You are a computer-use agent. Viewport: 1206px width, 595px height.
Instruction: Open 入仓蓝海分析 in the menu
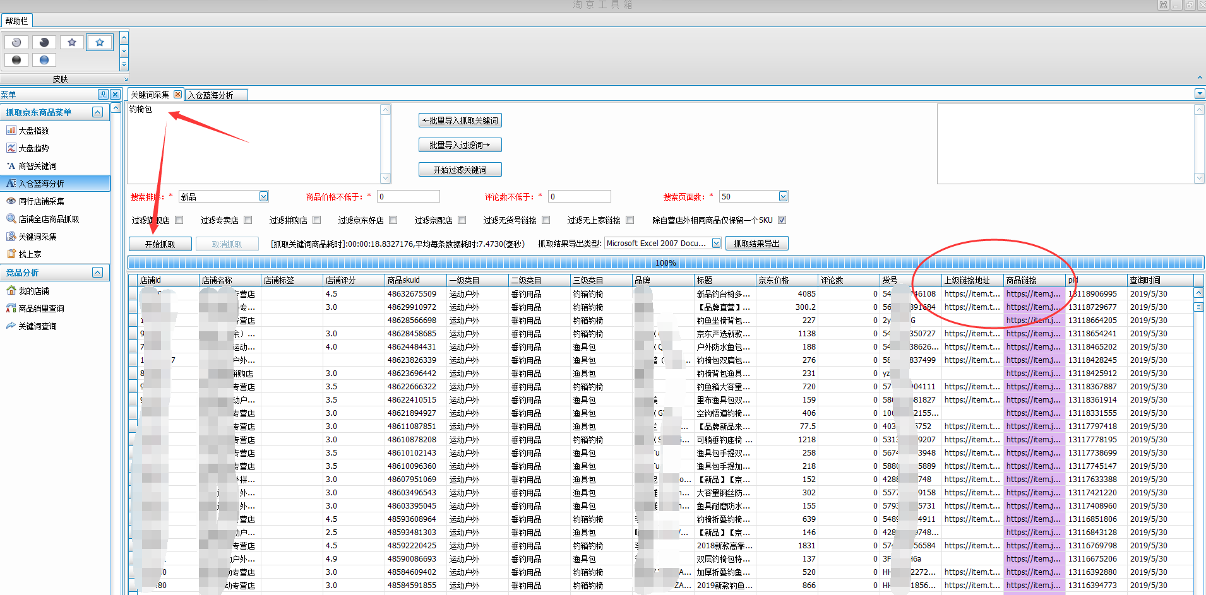55,184
